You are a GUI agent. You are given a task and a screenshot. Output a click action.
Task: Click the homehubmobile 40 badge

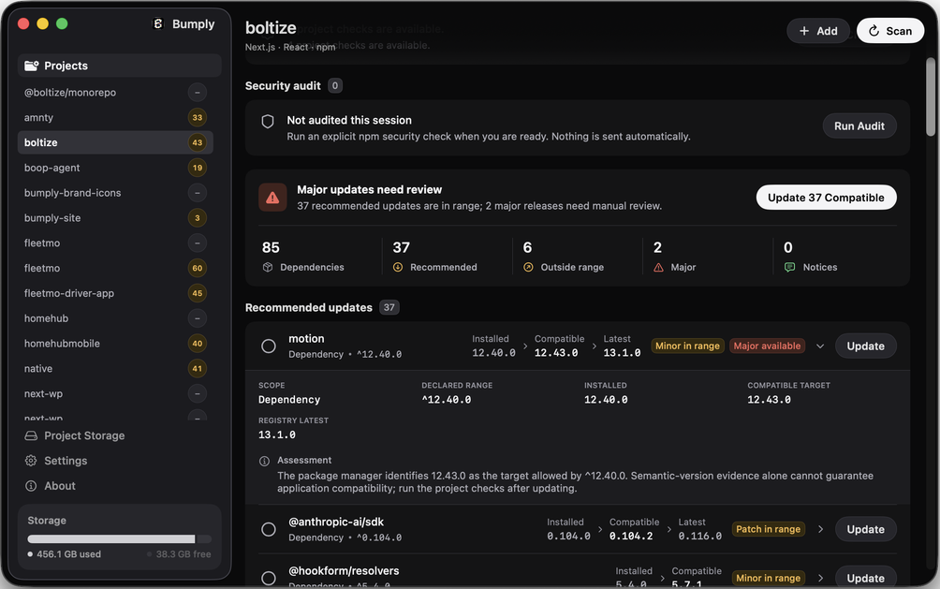198,344
